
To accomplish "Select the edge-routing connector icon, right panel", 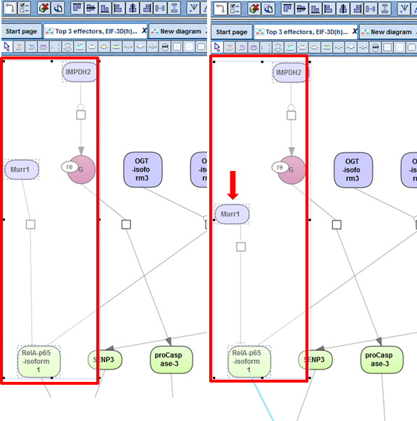I will click(220, 8).
